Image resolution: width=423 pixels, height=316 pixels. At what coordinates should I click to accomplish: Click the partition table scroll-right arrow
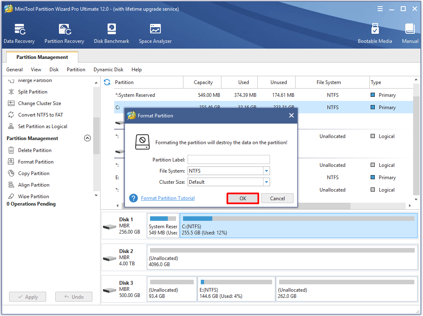click(409, 206)
